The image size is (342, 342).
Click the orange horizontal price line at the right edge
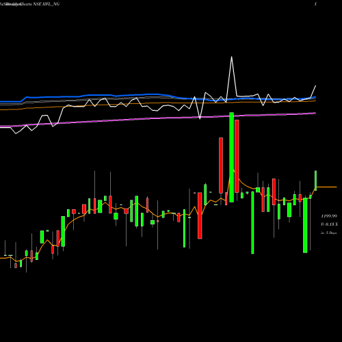(327, 187)
